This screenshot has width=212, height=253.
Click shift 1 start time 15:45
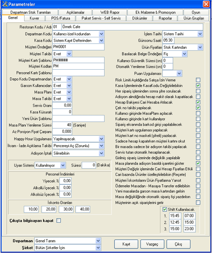click(175, 216)
